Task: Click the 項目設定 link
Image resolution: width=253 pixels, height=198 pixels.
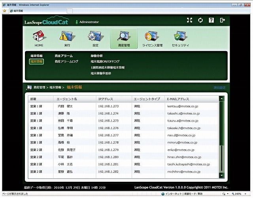Action: [x=220, y=88]
